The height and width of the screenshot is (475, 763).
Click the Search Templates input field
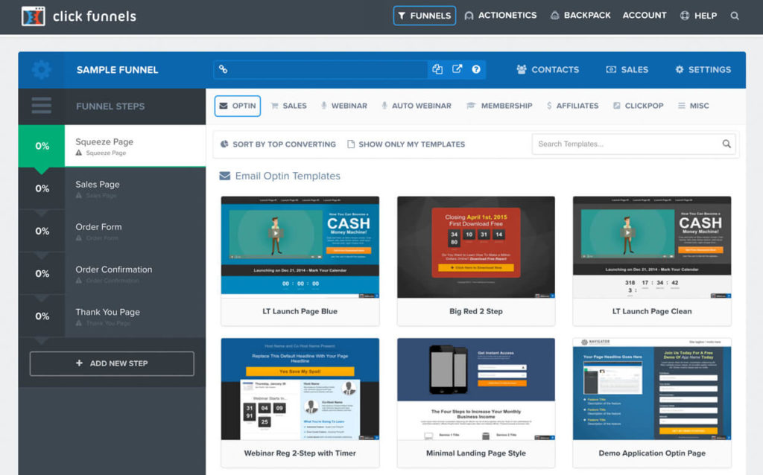coord(633,144)
